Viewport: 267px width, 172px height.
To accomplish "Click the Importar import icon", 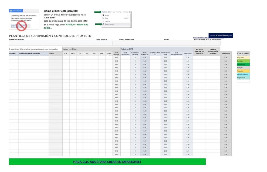I will click(x=103, y=21).
